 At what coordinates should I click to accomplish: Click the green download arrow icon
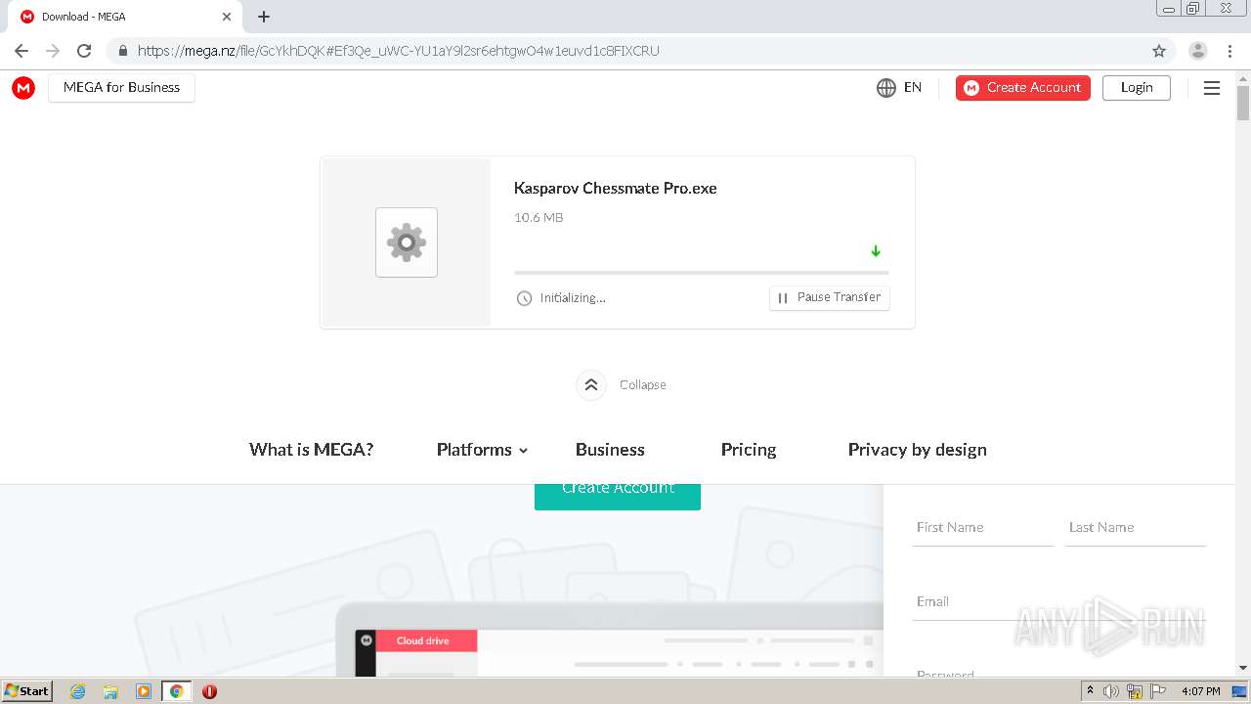pyautogui.click(x=876, y=251)
